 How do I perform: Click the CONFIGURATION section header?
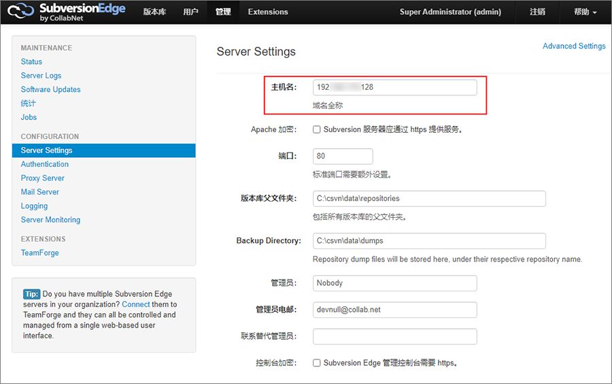click(x=50, y=137)
